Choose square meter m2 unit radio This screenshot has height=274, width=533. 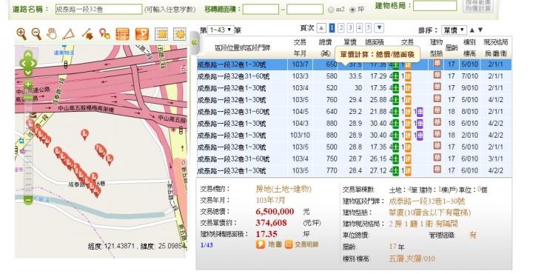[x=331, y=10]
